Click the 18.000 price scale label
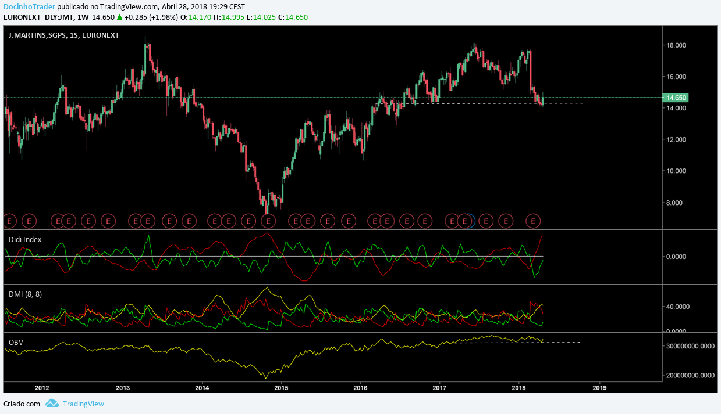Viewport: 721px width, 414px height. click(x=678, y=45)
